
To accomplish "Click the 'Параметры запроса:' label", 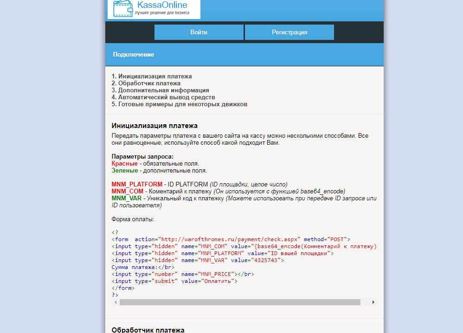I will click(142, 157).
